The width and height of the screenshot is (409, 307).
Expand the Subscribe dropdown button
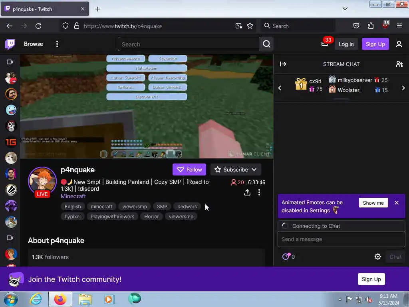tap(236, 169)
